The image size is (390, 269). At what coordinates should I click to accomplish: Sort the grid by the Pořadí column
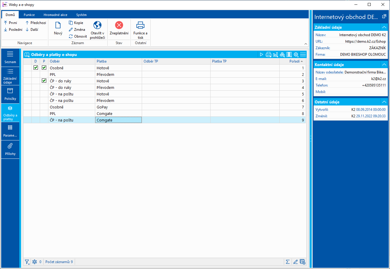[x=293, y=61]
